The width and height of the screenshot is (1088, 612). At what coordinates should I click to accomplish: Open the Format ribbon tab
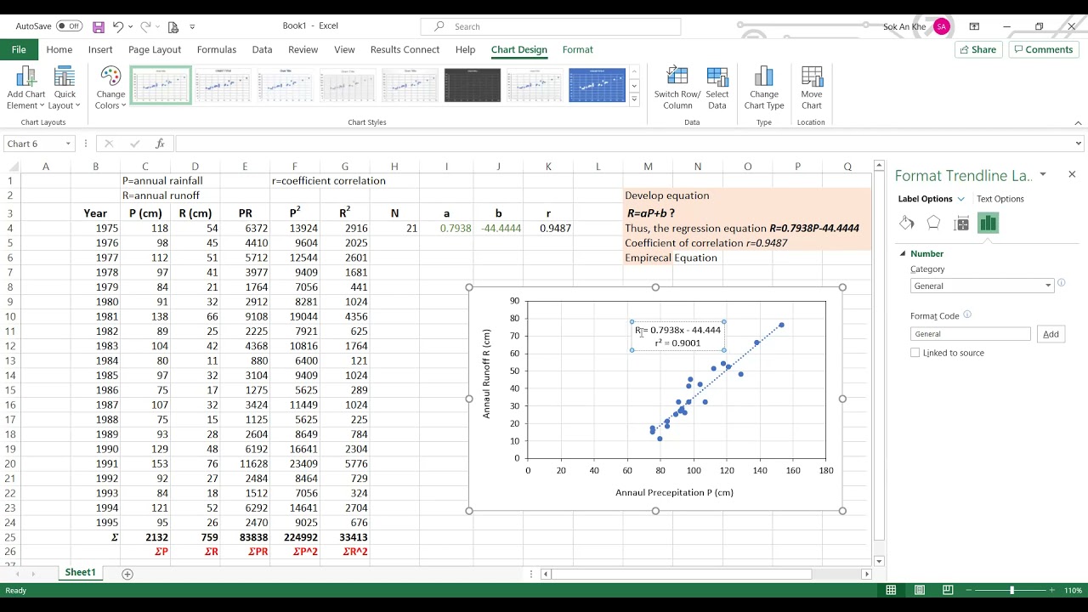pyautogui.click(x=577, y=49)
